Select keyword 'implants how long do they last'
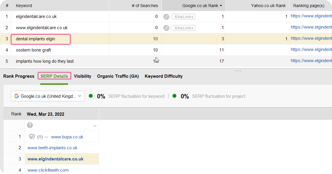The width and height of the screenshot is (332, 174). [45, 61]
